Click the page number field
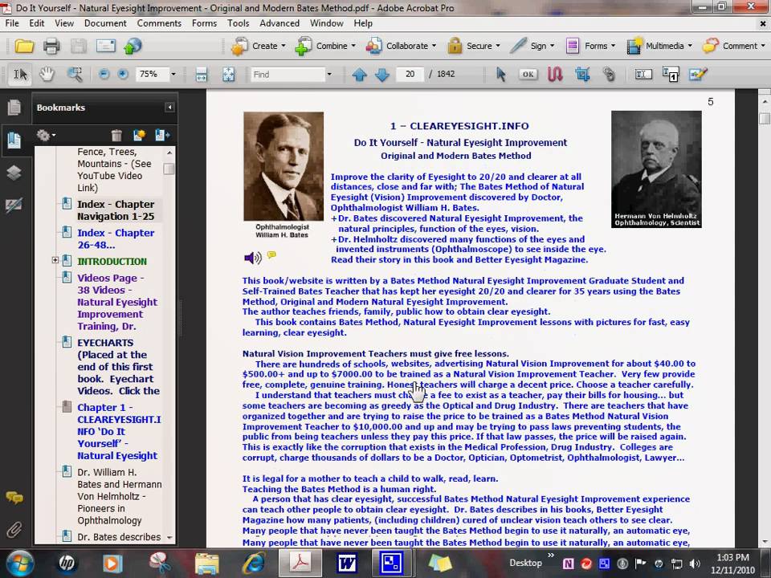This screenshot has width=771, height=578. [x=410, y=74]
